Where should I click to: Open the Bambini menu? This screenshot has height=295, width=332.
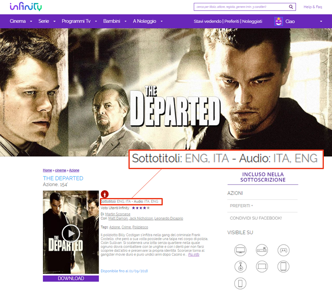(x=112, y=21)
